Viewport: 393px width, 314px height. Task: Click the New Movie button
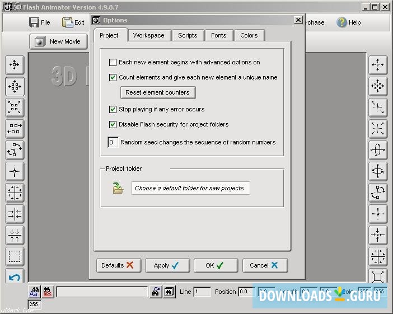(59, 41)
